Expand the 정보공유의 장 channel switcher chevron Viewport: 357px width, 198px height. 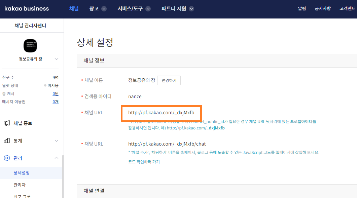[x=57, y=59]
